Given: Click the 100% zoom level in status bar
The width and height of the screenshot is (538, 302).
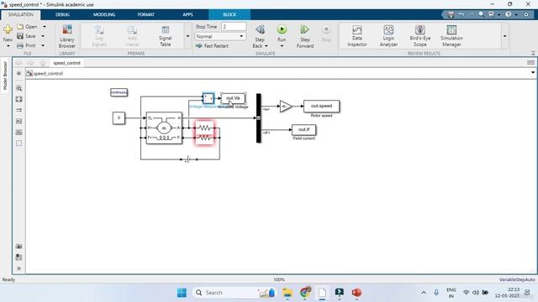Looking at the screenshot, I should point(279,279).
